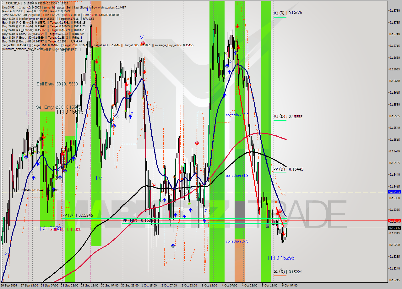Click the red 0.15342 price tag on axis

[x=394, y=221]
